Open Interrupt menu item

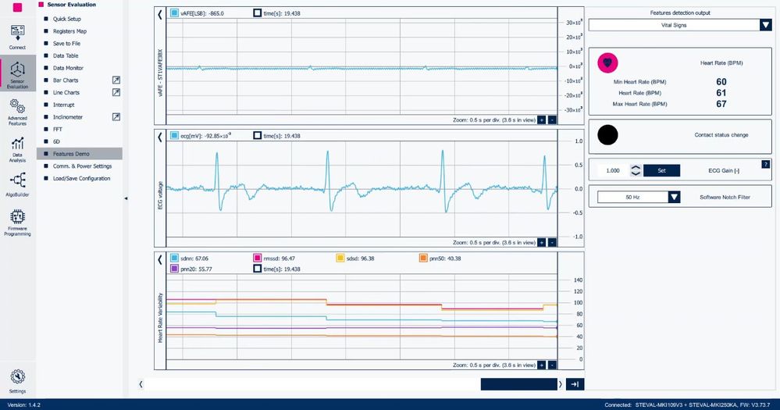(64, 105)
